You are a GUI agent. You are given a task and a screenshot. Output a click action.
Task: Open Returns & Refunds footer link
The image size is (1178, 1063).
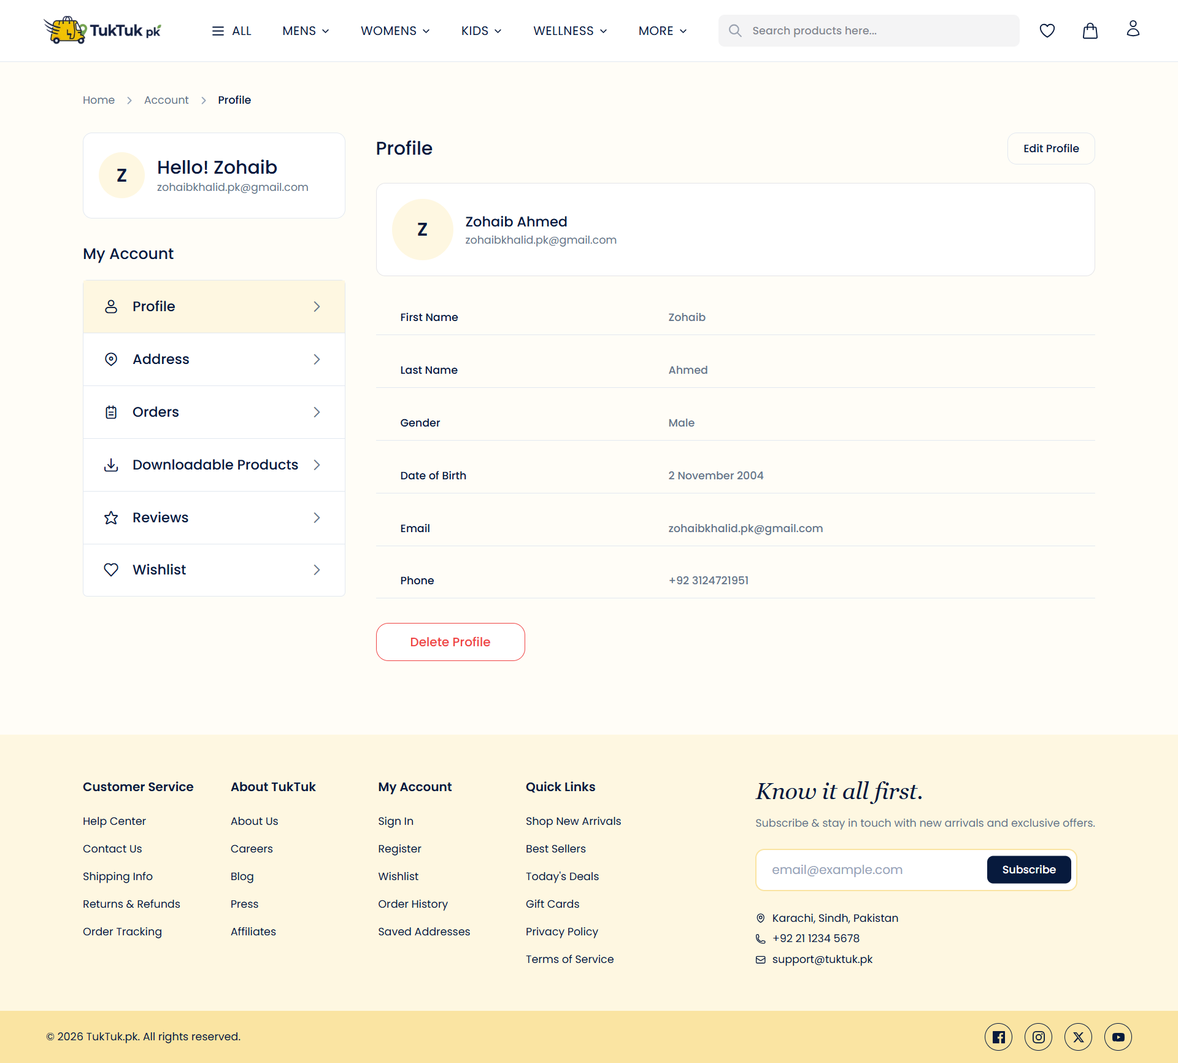[131, 904]
